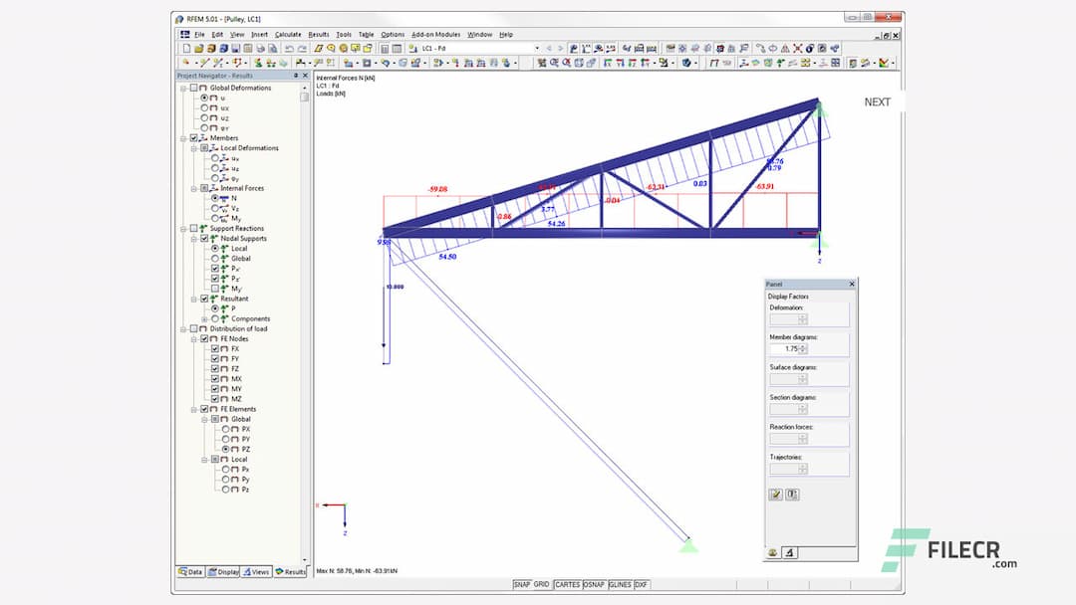Click the Print icon on the toolbar
The image size is (1076, 605).
click(259, 47)
